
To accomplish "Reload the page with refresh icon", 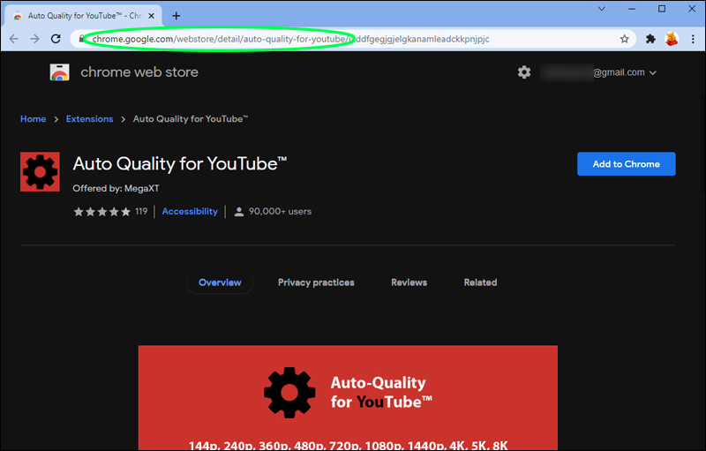I will (x=56, y=39).
